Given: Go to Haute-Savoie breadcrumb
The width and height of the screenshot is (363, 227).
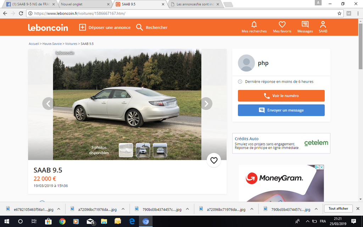Looking at the screenshot, I should (52, 44).
